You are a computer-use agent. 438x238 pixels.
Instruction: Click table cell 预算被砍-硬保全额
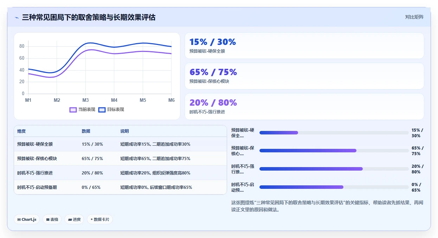click(35, 144)
